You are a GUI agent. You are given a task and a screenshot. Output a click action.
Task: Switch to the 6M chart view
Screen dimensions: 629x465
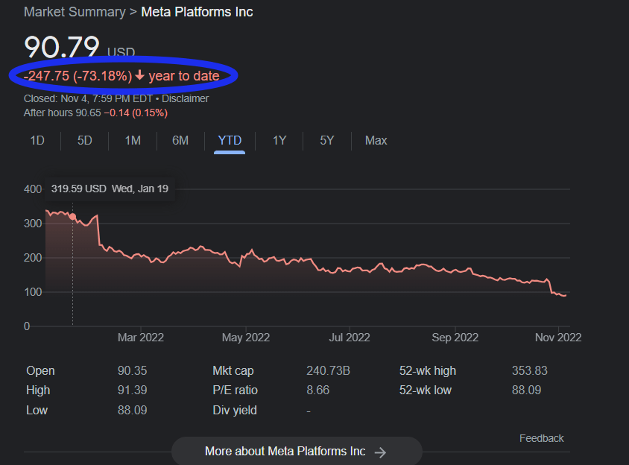click(180, 141)
